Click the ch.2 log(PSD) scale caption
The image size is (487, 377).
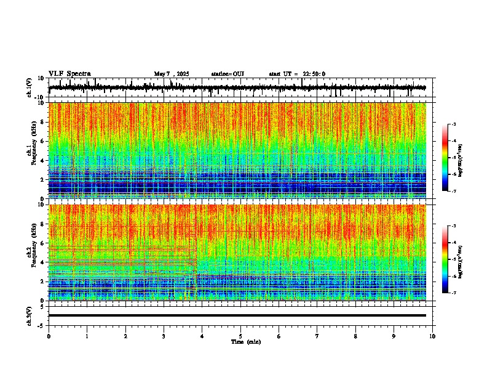point(461,262)
